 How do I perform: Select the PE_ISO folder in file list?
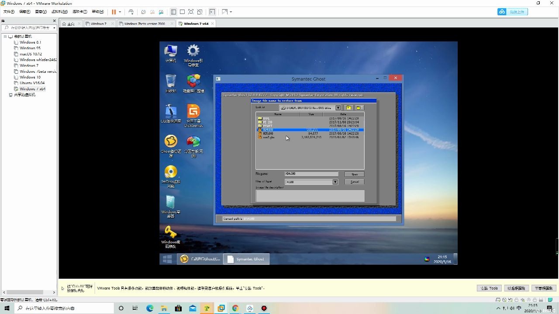(310, 122)
